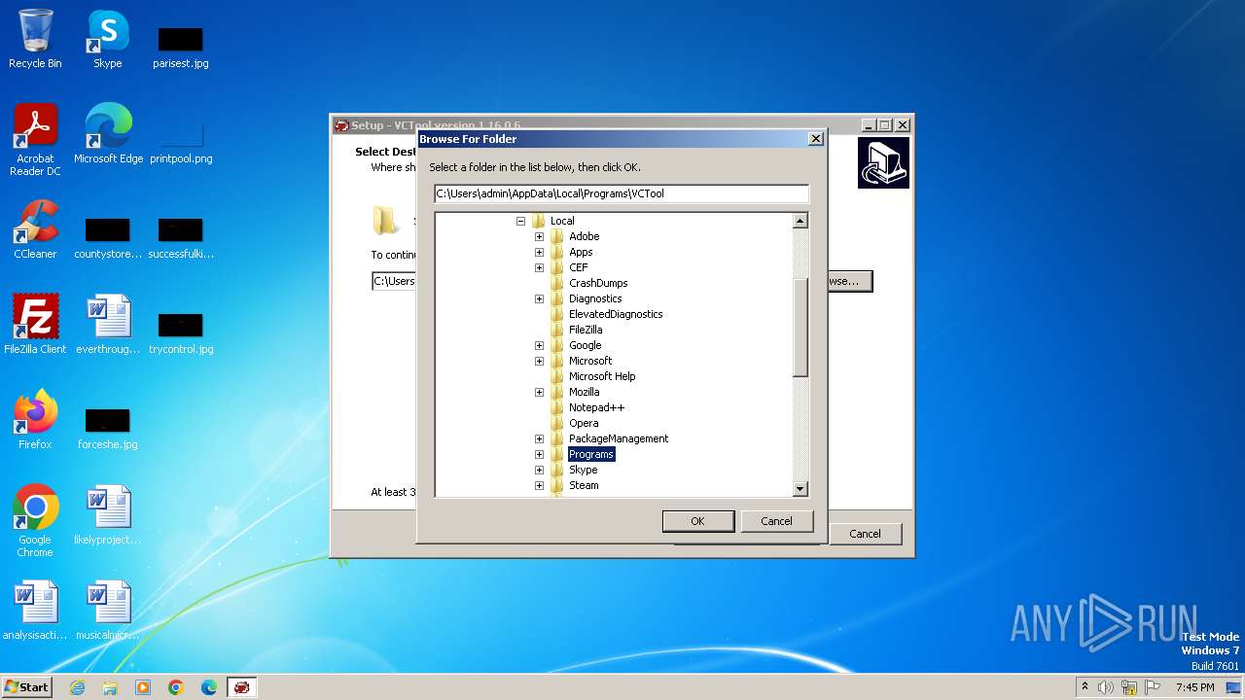Viewport: 1245px width, 700px height.
Task: Expand the Diagnostics folder node
Action: point(539,298)
